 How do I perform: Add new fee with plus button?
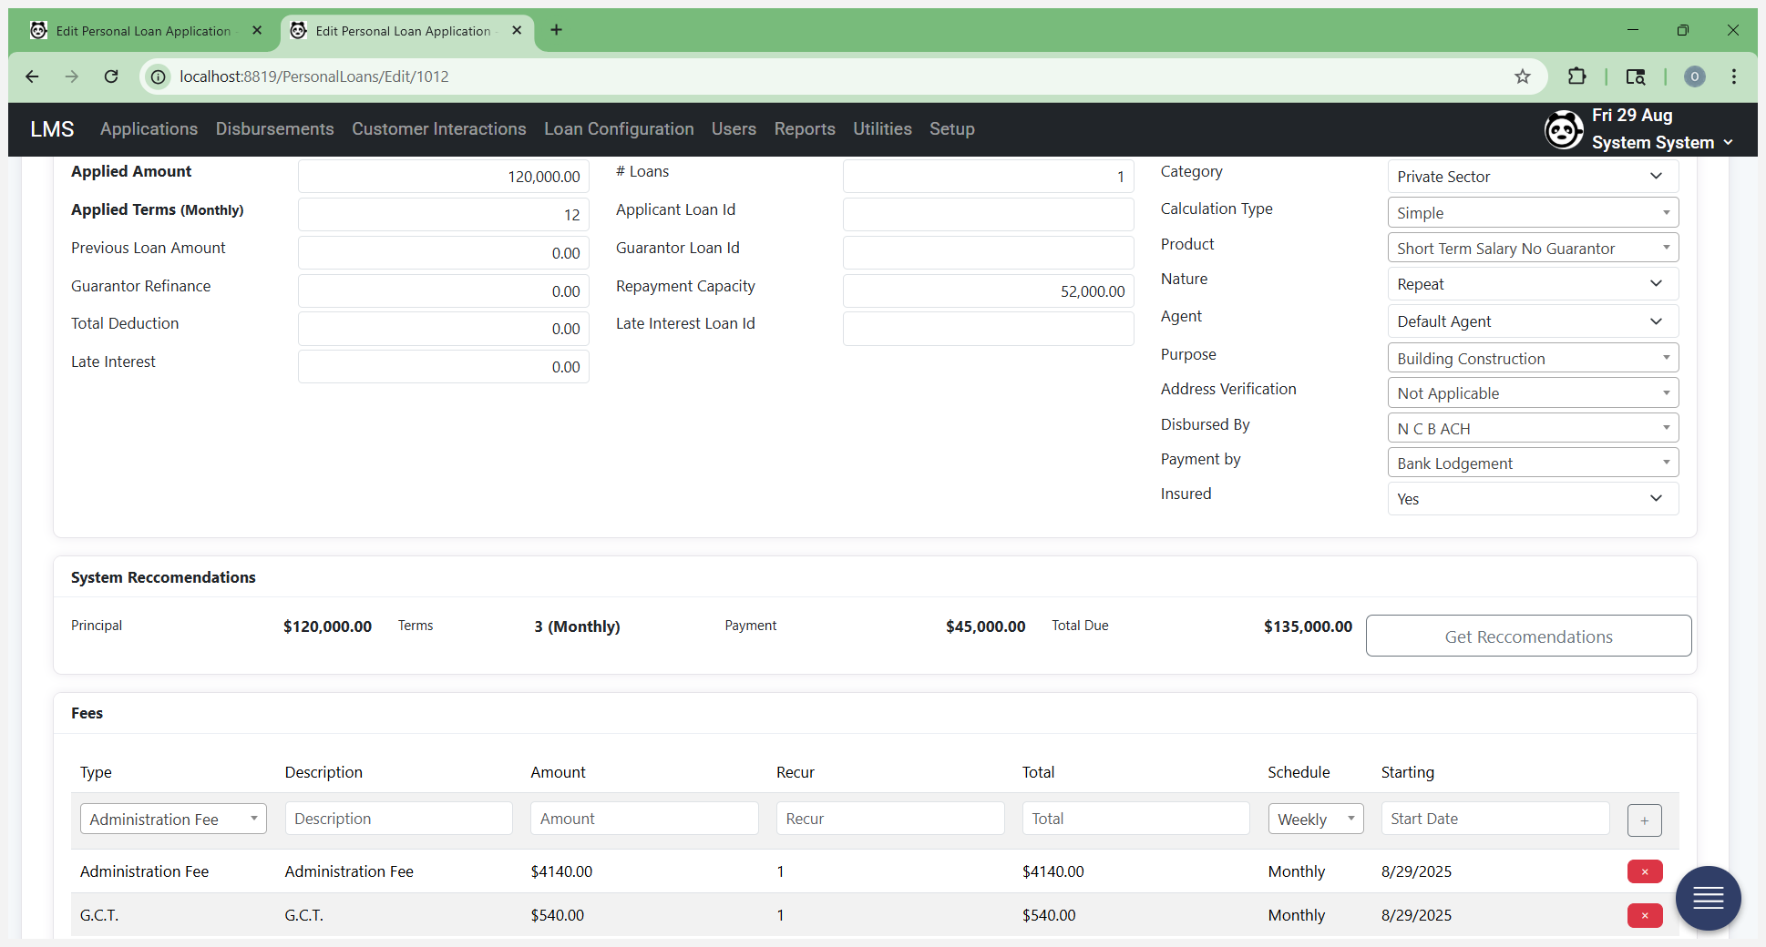[x=1644, y=820]
